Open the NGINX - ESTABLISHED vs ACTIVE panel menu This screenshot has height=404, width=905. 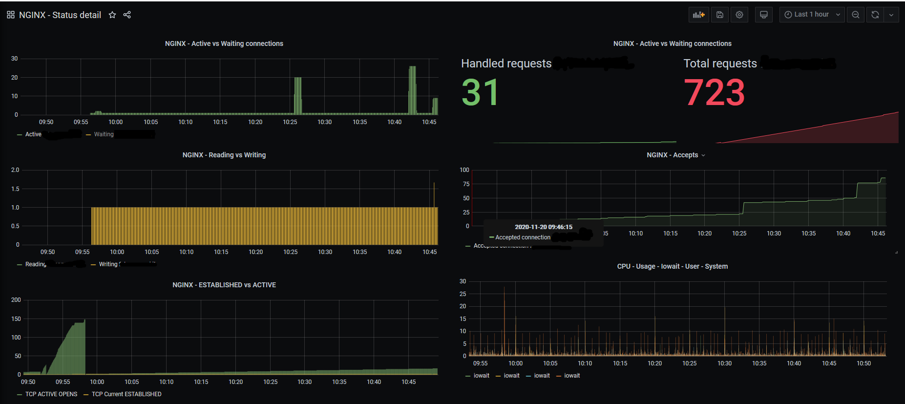[x=224, y=285]
